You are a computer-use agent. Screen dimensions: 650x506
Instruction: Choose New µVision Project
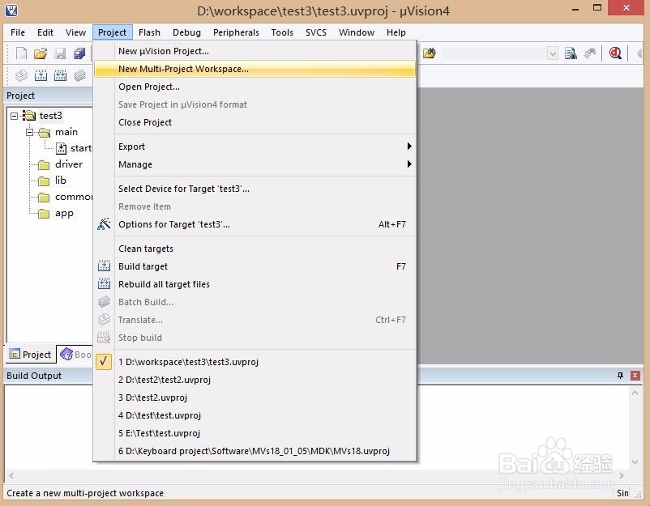[254, 51]
